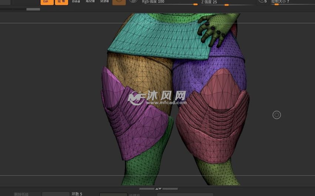Activate the 绘制 draw mode button

coord(62,2)
